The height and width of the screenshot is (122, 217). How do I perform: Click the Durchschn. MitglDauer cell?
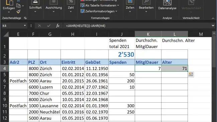click(148, 43)
